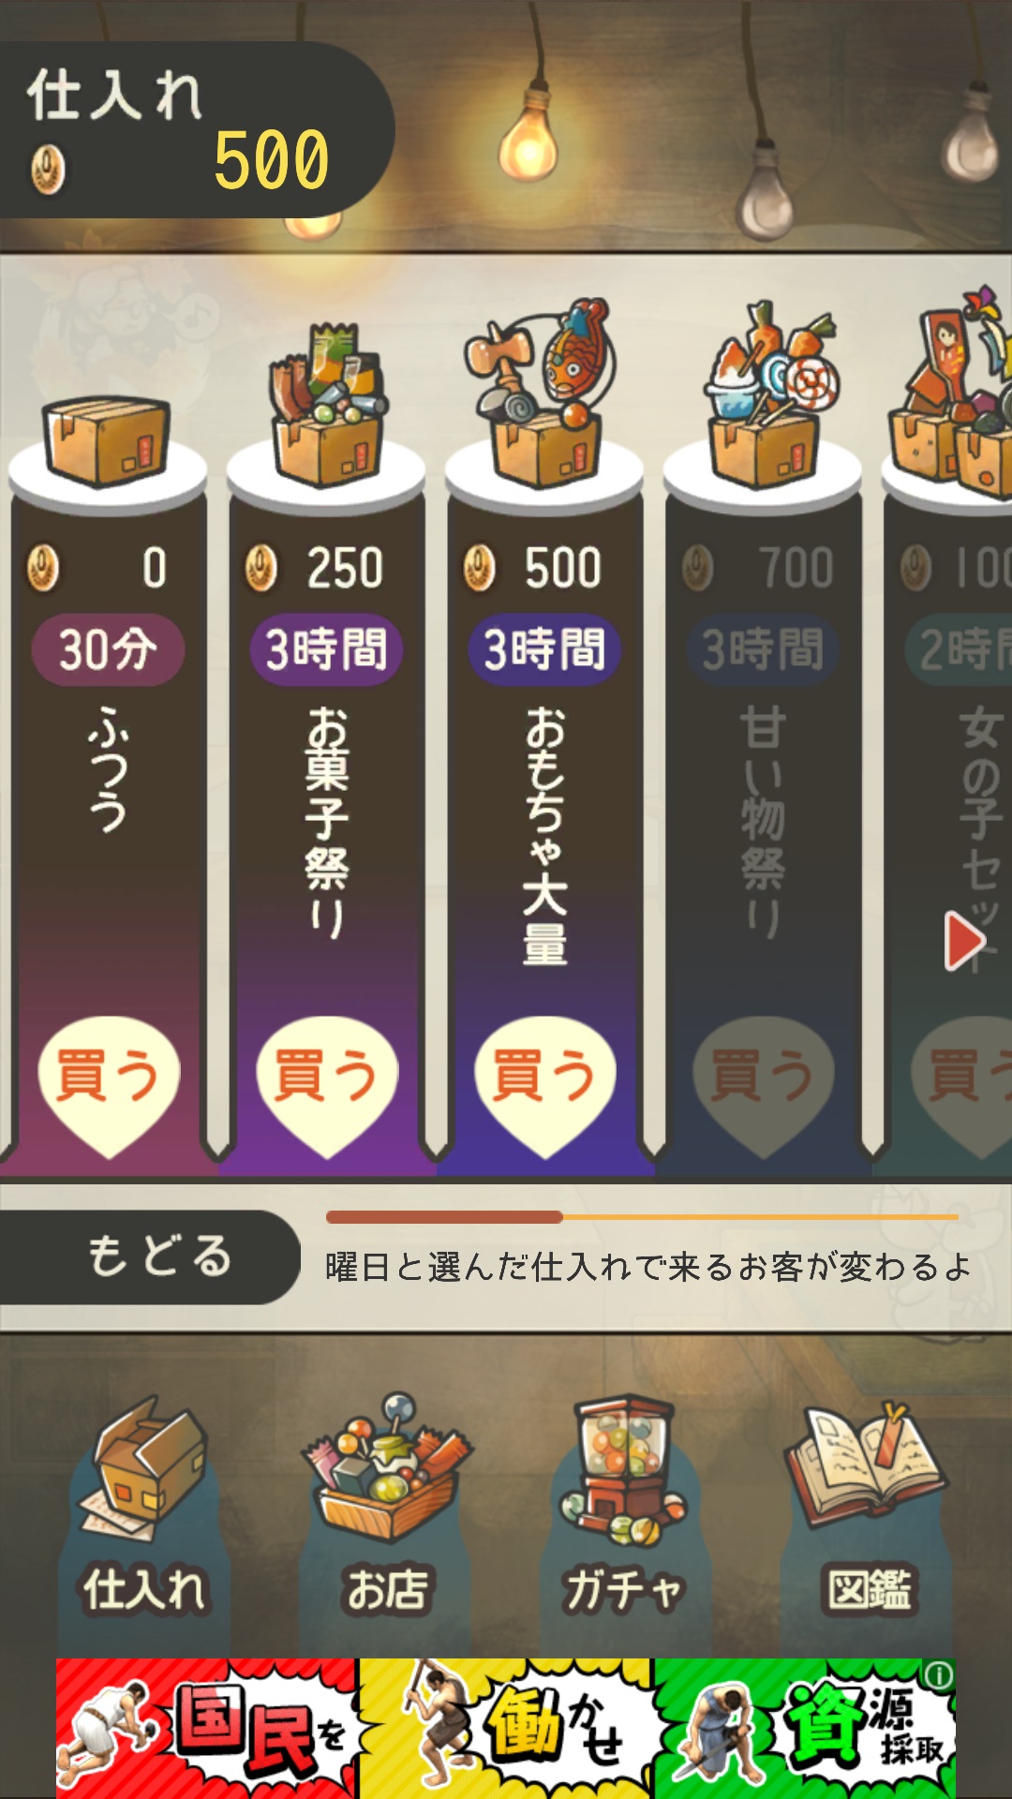Tap the お菓子祭り candy box icon
The height and width of the screenshot is (1799, 1012).
pos(326,405)
